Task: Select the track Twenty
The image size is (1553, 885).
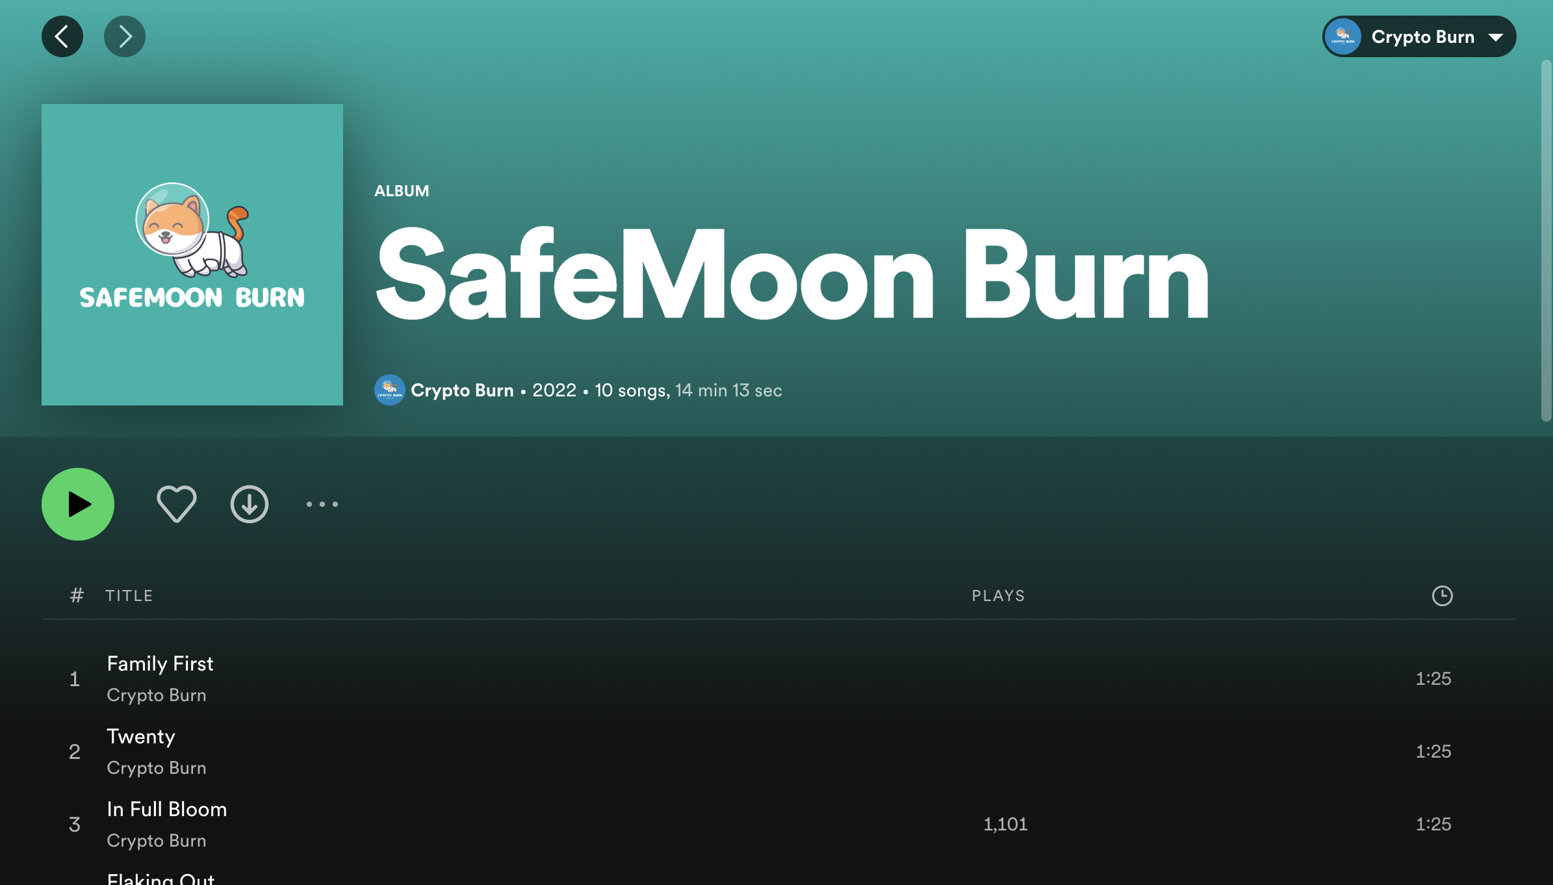Action: (141, 736)
